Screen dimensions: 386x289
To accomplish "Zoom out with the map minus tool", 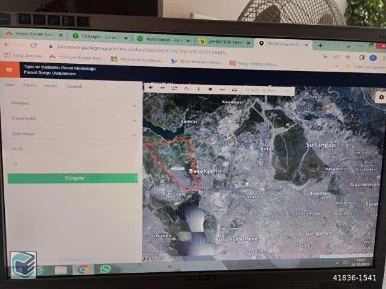I will [162, 88].
